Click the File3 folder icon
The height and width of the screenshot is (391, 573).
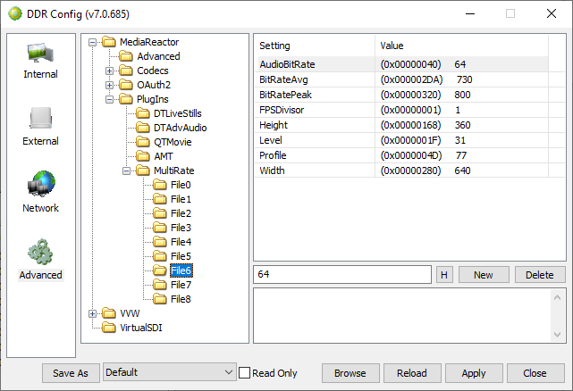tap(160, 228)
